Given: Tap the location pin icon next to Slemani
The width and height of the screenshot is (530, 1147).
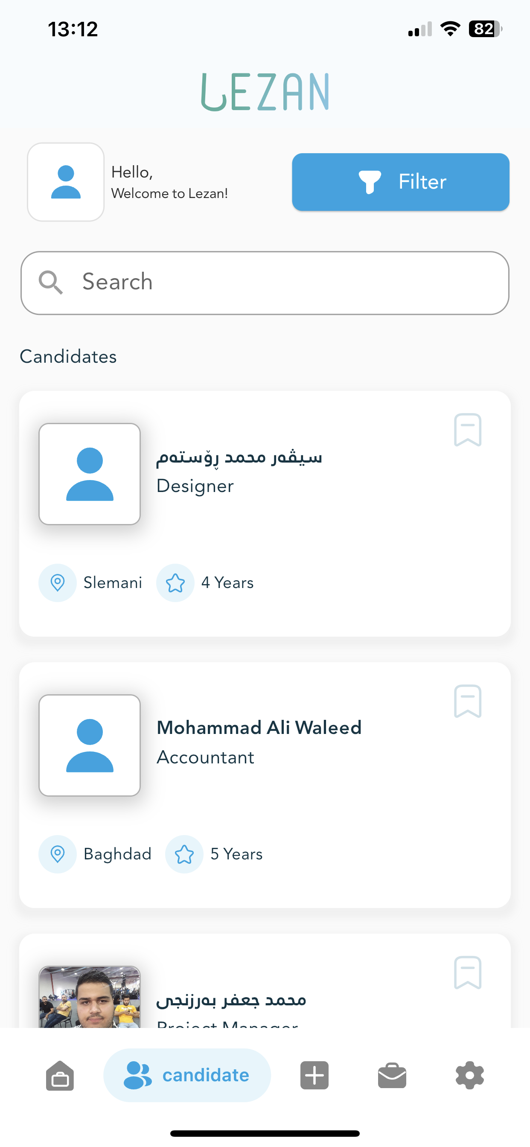Looking at the screenshot, I should [x=58, y=582].
